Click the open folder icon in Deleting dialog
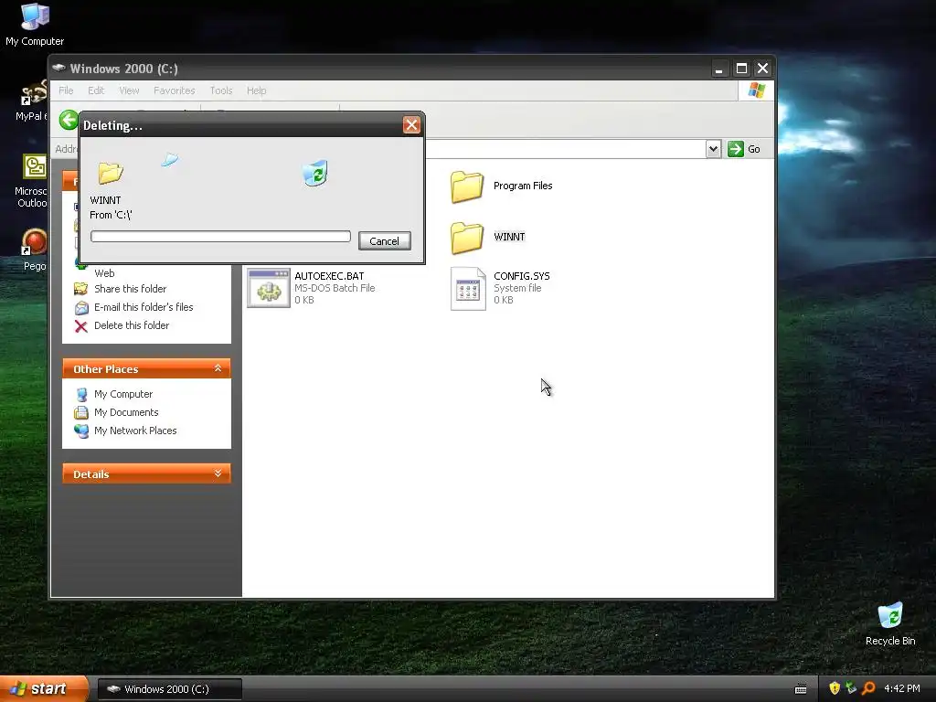This screenshot has width=936, height=702. click(x=111, y=173)
